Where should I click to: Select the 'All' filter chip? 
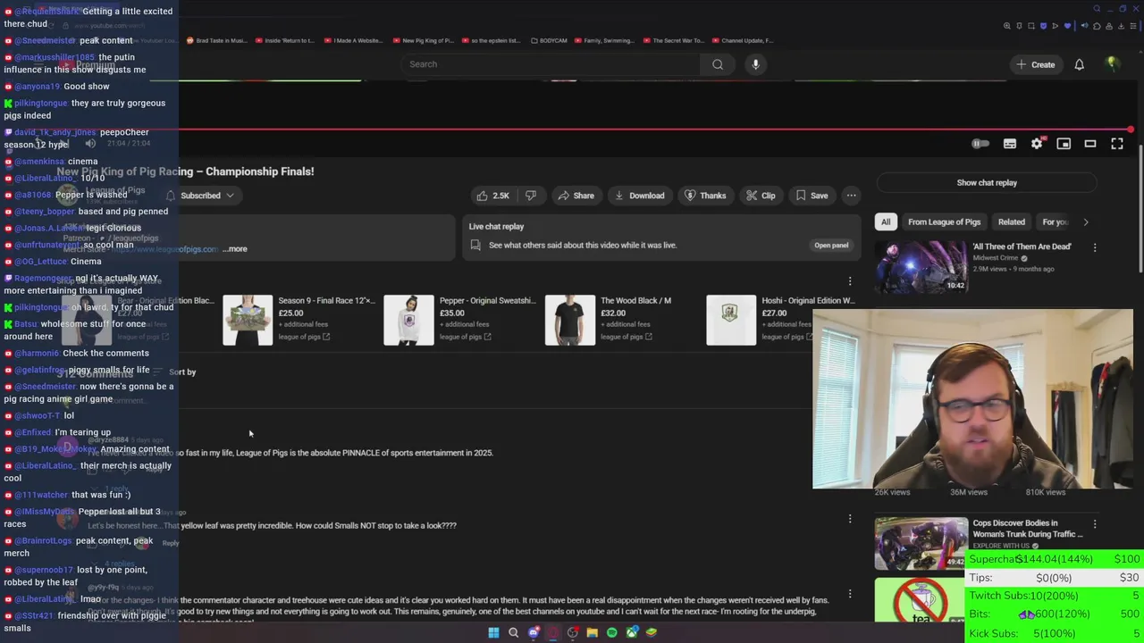(886, 222)
